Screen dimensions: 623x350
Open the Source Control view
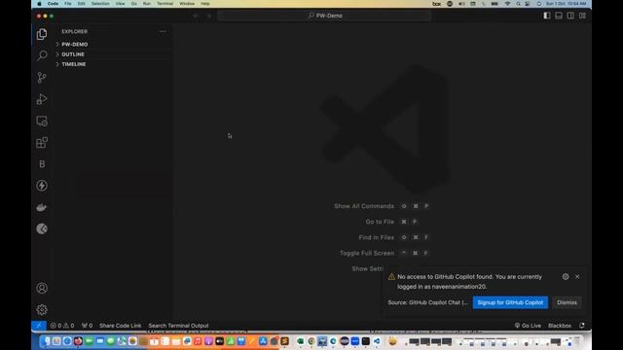42,78
